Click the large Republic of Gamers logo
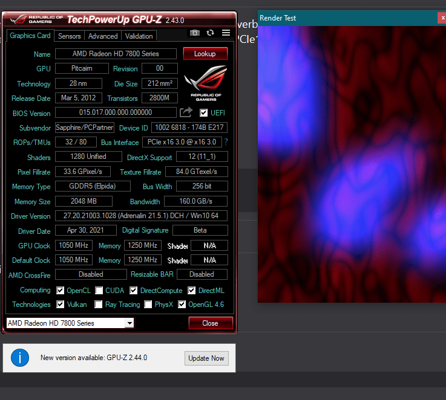 (206, 82)
